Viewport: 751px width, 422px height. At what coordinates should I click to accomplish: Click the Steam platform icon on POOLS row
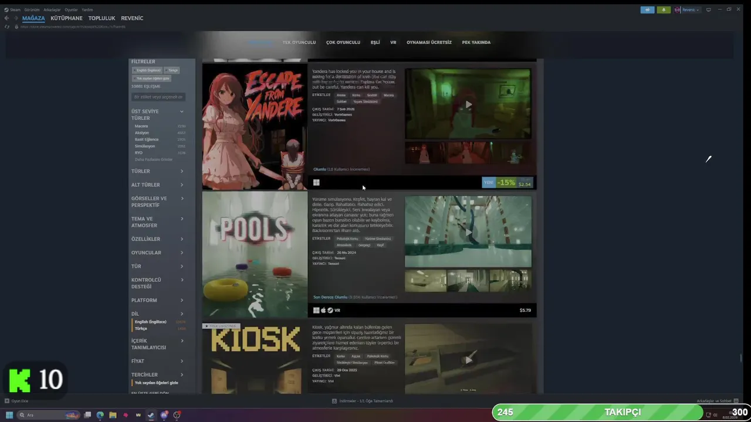pyautogui.click(x=330, y=310)
